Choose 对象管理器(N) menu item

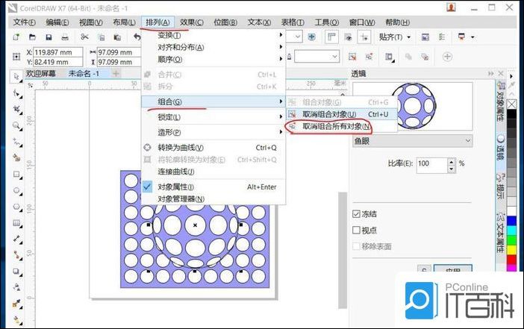[x=213, y=199]
